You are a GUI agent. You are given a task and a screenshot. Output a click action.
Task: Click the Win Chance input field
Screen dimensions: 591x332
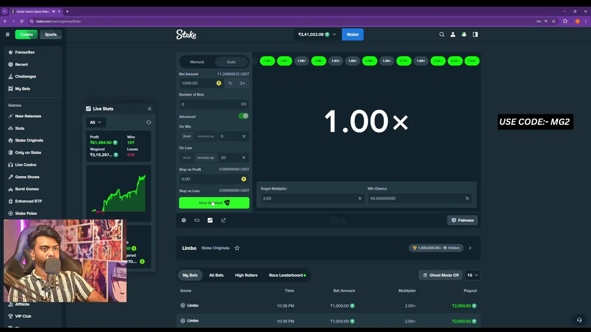(x=419, y=198)
